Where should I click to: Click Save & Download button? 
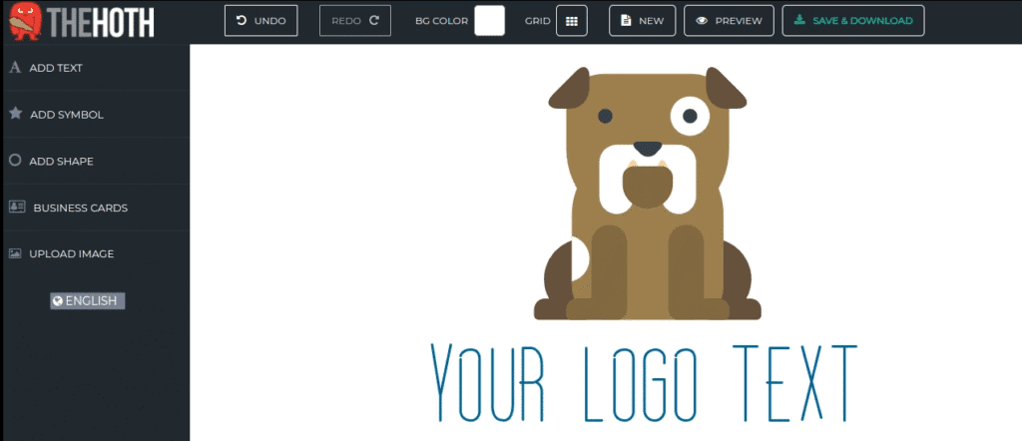point(853,21)
